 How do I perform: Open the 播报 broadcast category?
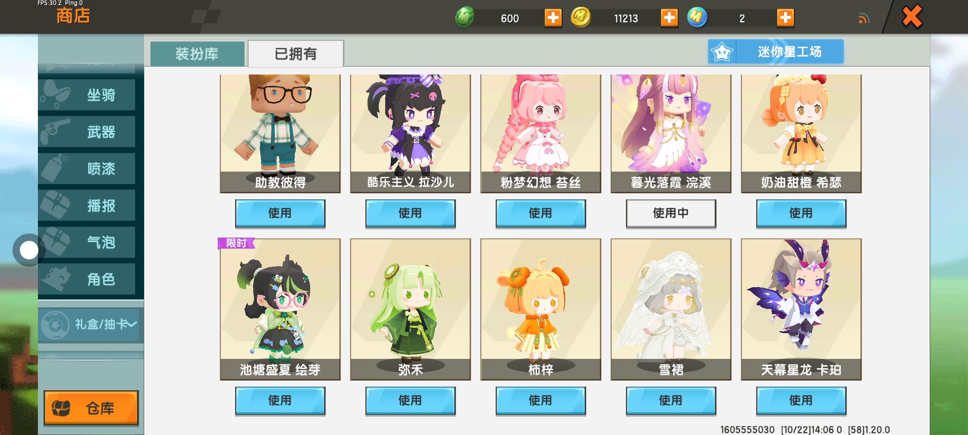coord(87,205)
